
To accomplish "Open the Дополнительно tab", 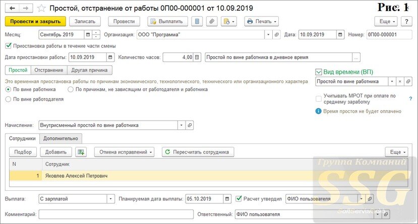I will coord(61,138).
